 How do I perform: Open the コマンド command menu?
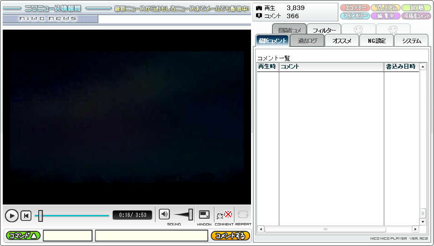(x=23, y=236)
